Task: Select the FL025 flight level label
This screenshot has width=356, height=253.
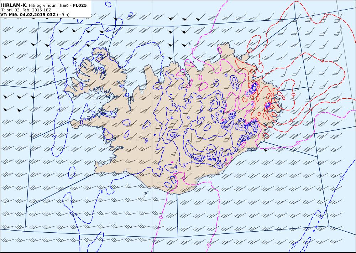Action: click(80, 5)
